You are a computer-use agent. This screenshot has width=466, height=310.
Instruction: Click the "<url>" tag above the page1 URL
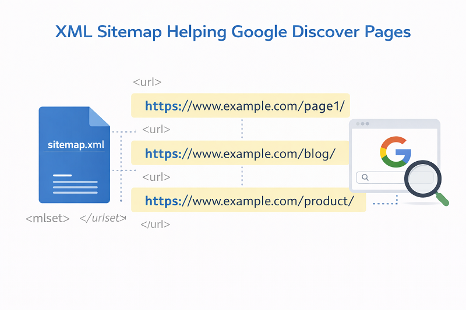[147, 82]
